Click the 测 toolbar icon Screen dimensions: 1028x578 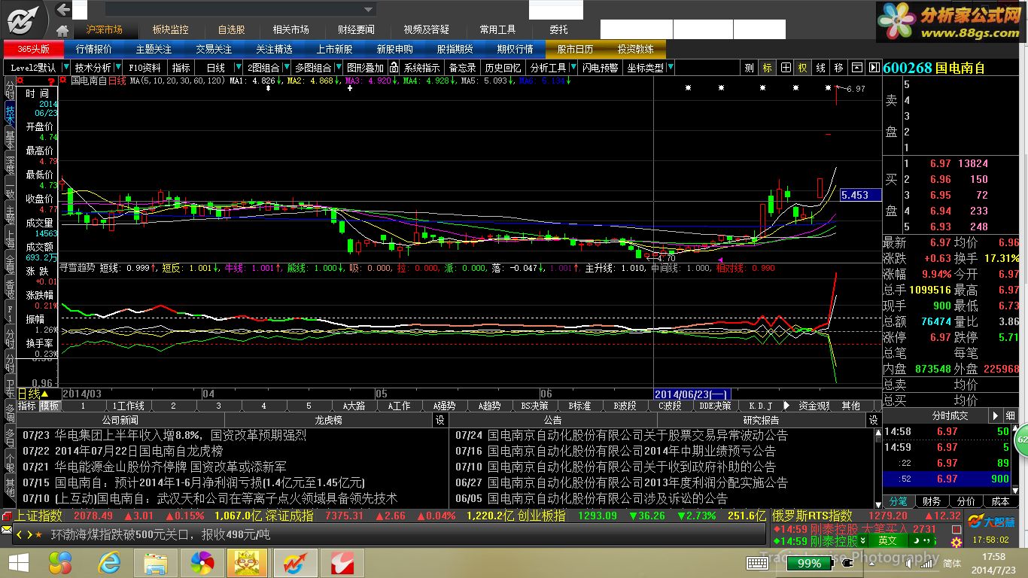749,68
